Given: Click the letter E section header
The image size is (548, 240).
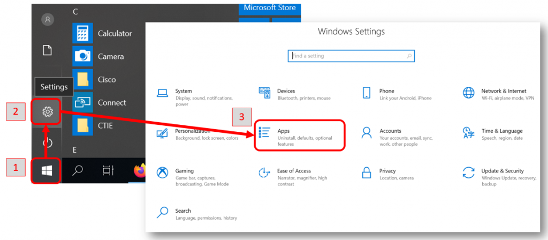Looking at the screenshot, I should pyautogui.click(x=74, y=150).
